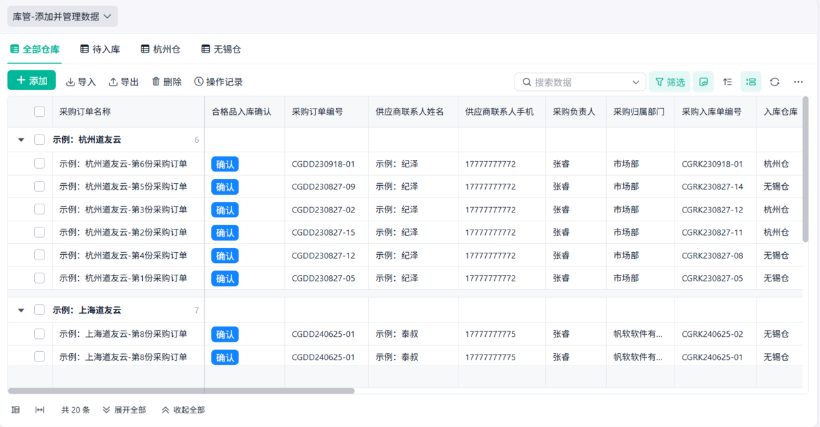Collapse the 示例：杭州道友云 group
This screenshot has height=427, width=820.
click(20, 140)
